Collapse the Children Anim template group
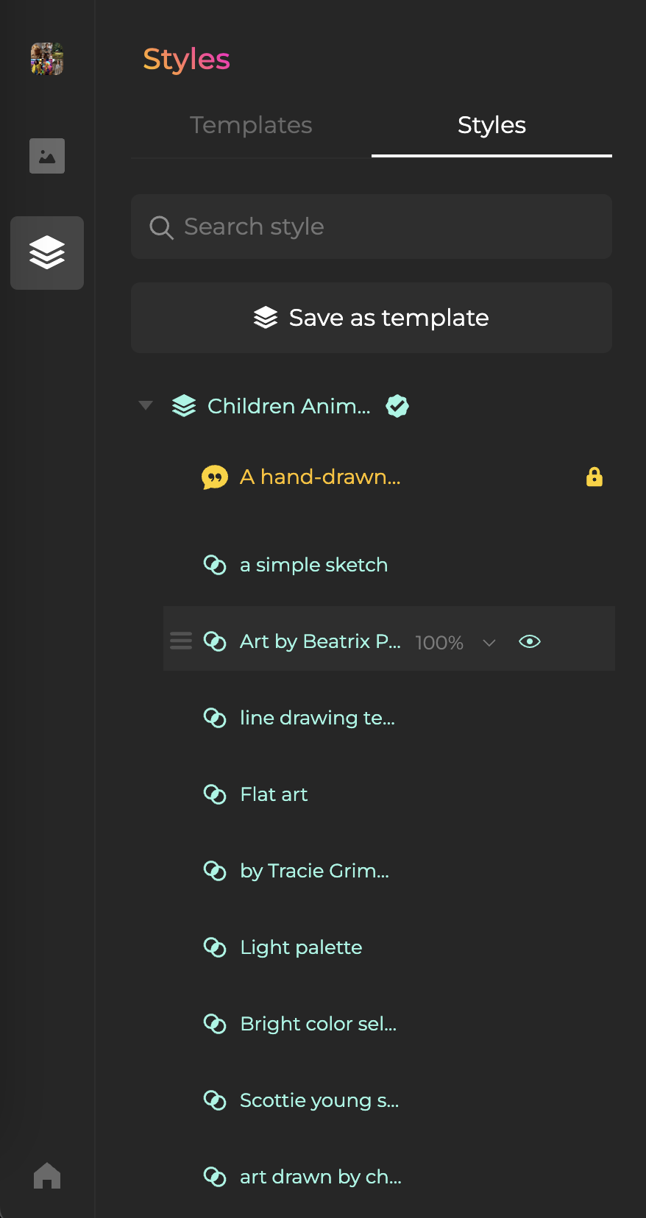The image size is (646, 1218). pyautogui.click(x=146, y=405)
